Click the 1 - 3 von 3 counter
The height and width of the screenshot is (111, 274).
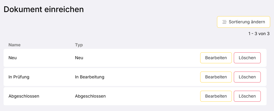click(259, 34)
